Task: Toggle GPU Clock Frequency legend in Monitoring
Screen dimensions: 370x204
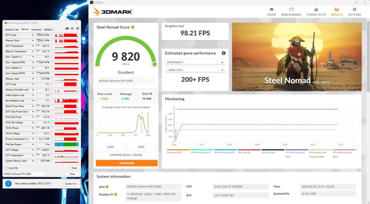Action: (x=344, y=153)
